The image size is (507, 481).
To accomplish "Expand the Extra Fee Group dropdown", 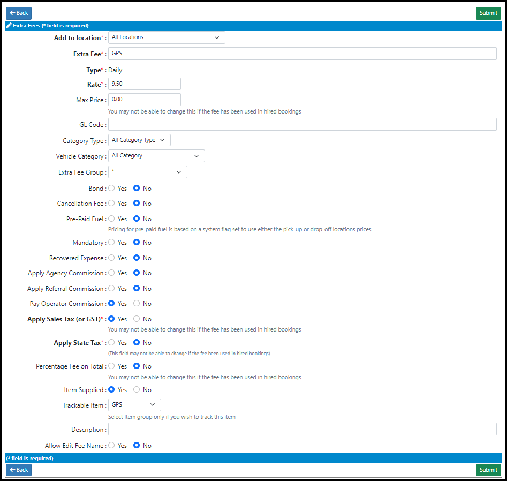I will tap(148, 172).
